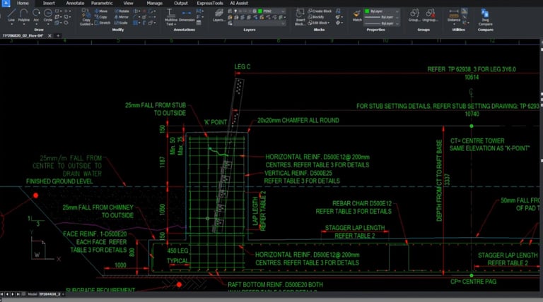
Task: Click the Blockify tool
Action: (x=316, y=17)
